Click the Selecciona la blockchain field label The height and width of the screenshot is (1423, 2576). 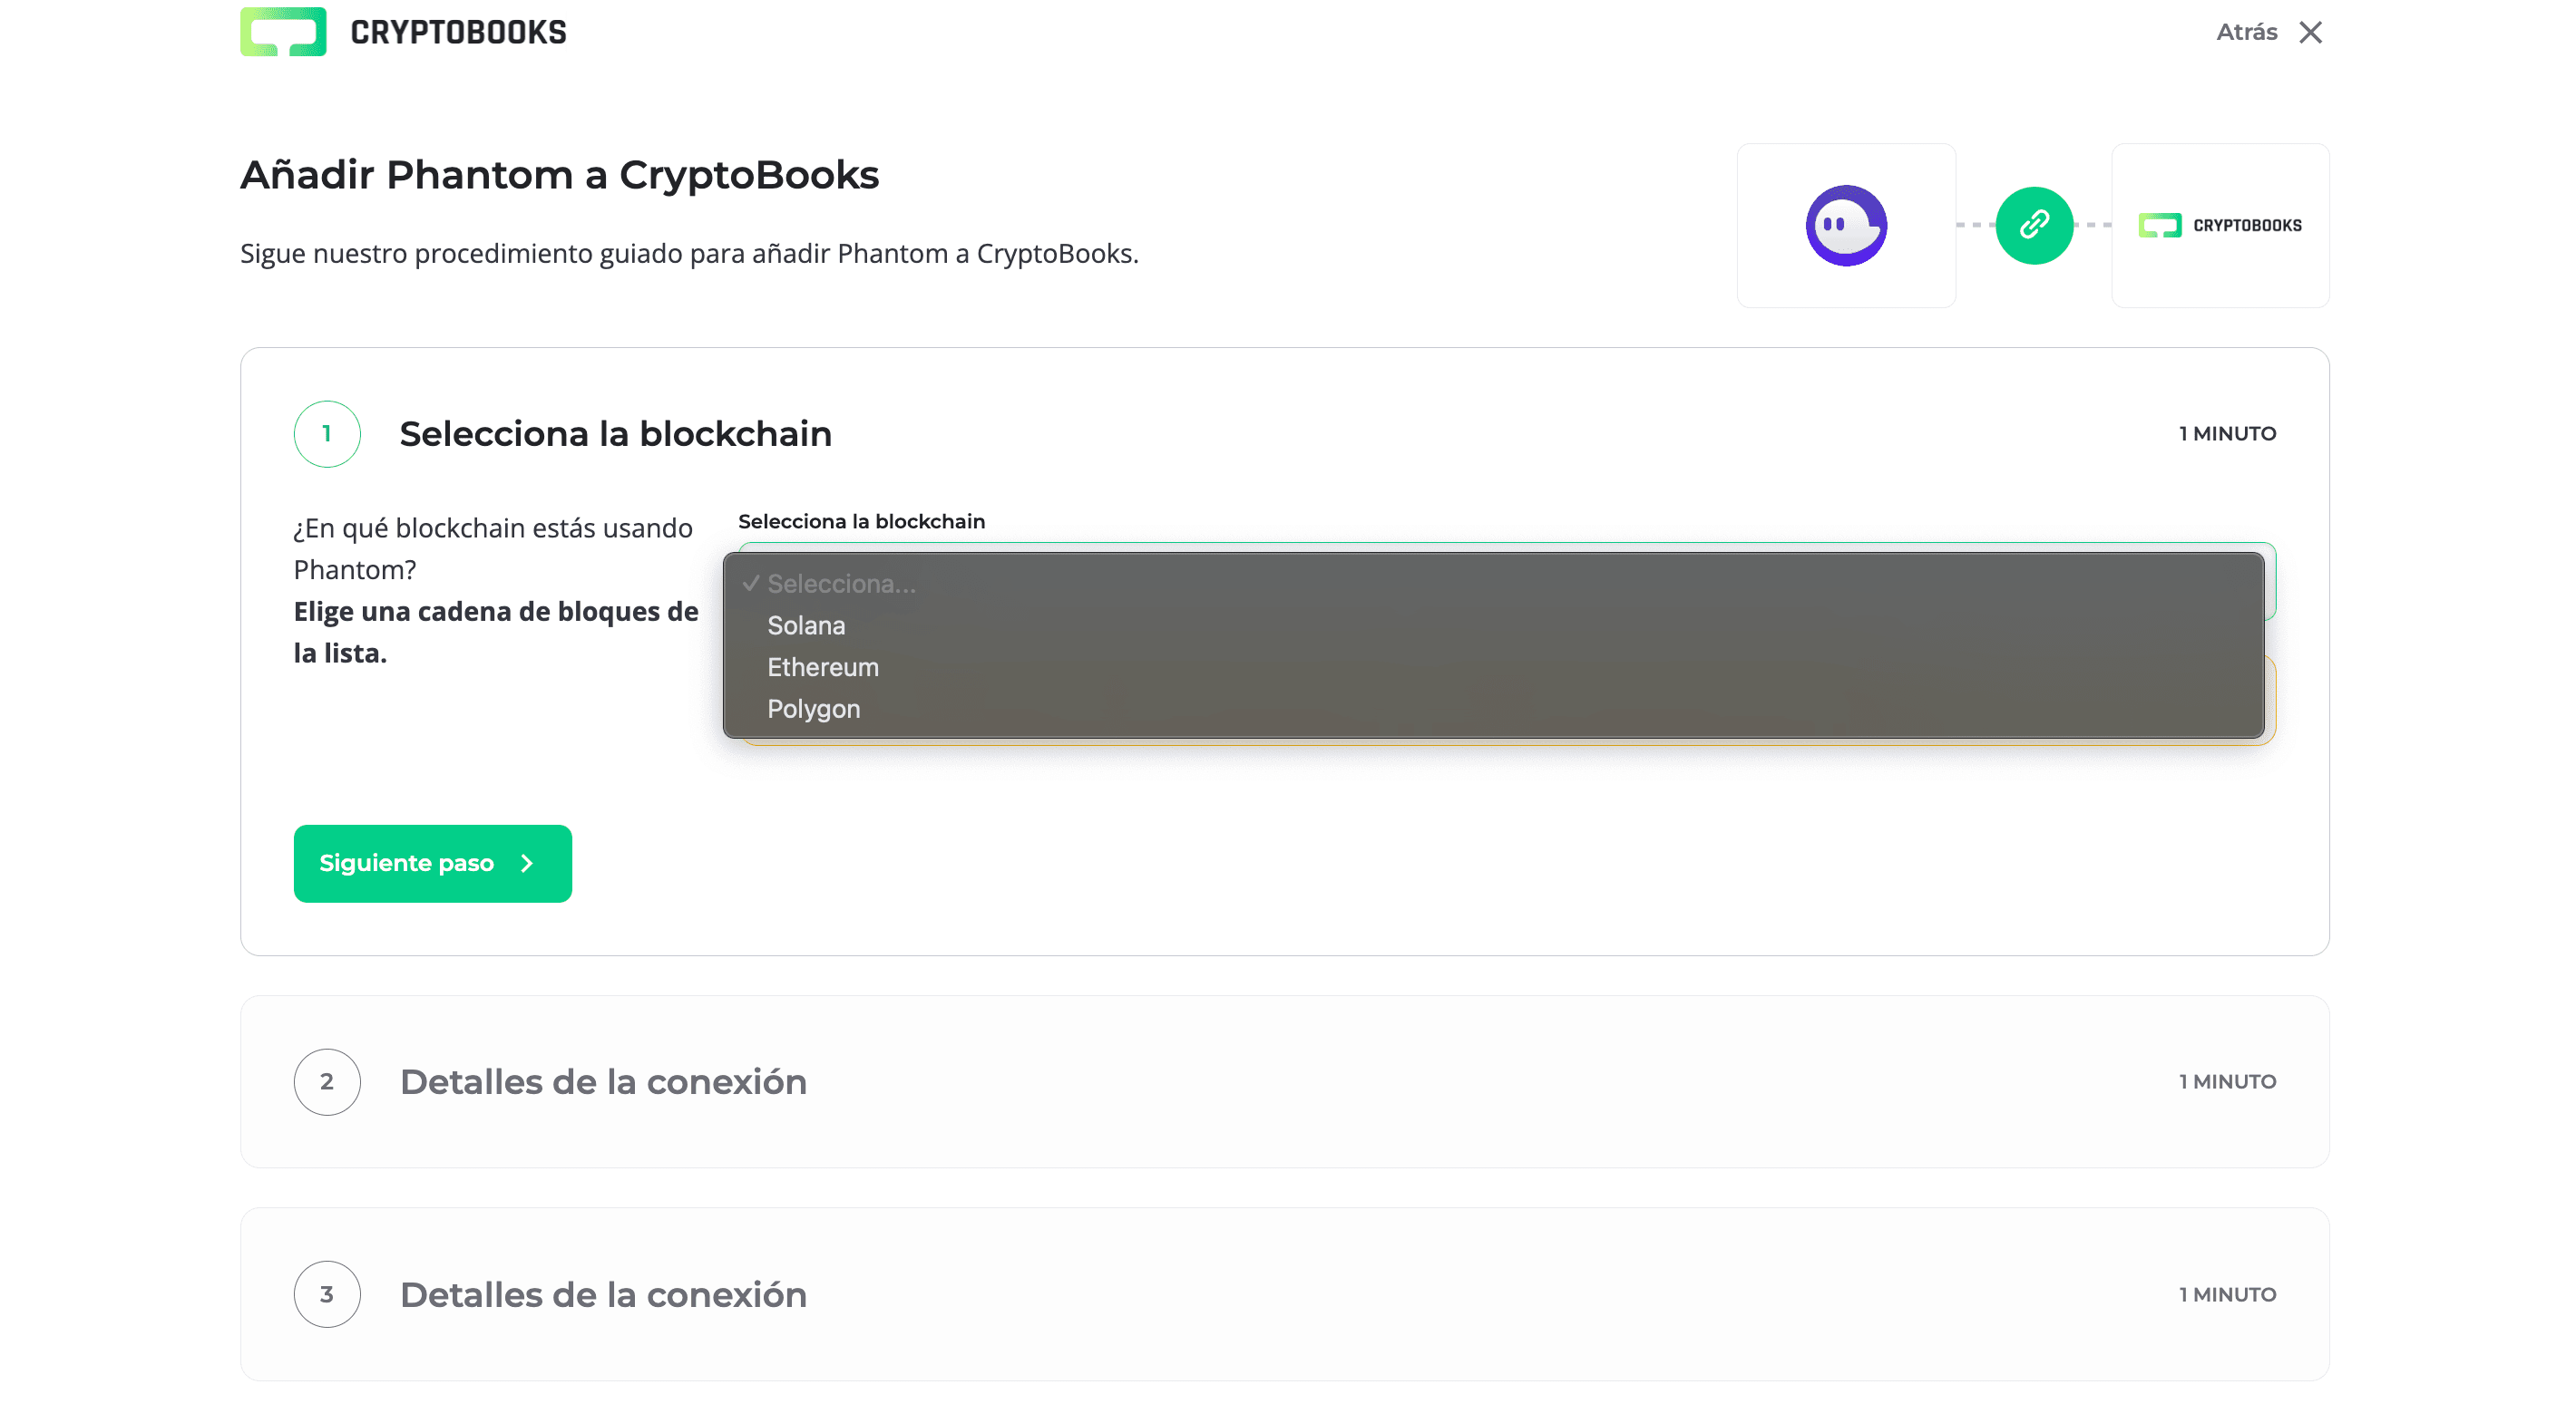coord(861,522)
